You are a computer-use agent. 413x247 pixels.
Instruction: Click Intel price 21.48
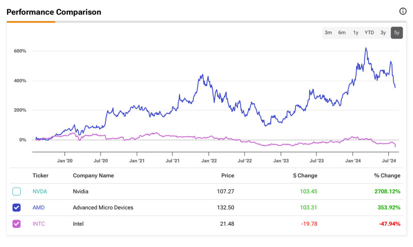coord(227,224)
